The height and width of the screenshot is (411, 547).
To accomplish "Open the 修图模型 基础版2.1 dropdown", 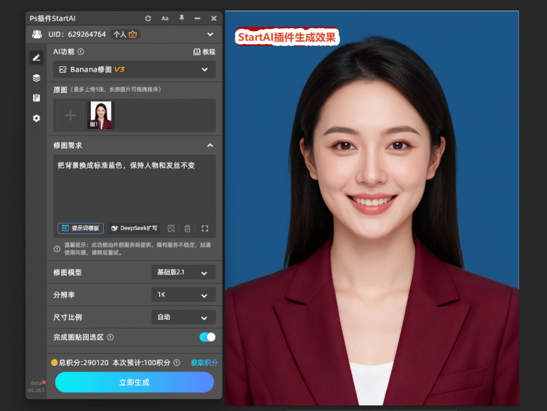I will (x=184, y=272).
